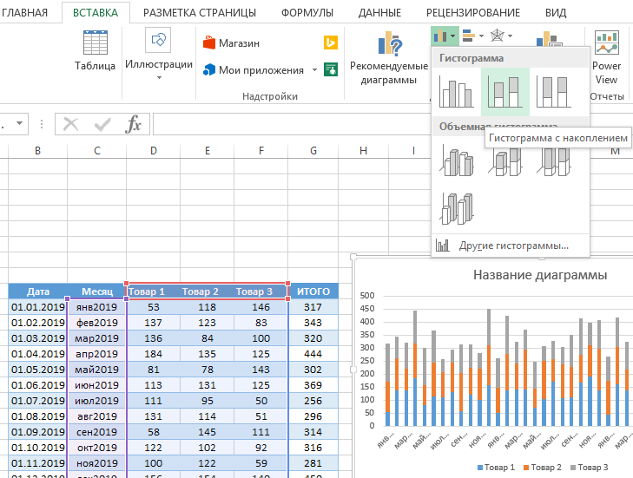
Task: Click the fx insert function icon
Action: coord(133,124)
